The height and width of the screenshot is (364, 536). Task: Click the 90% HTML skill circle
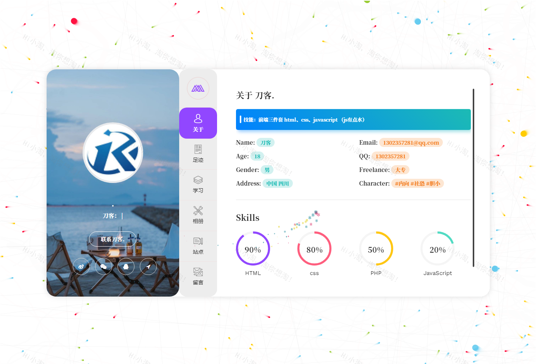(x=253, y=248)
